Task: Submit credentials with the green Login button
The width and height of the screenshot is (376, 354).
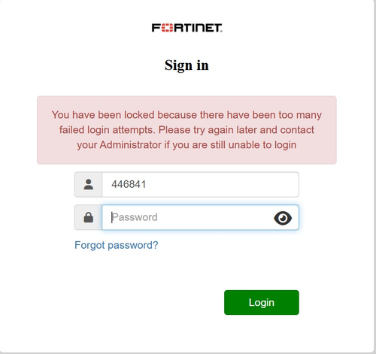Action: (x=262, y=302)
